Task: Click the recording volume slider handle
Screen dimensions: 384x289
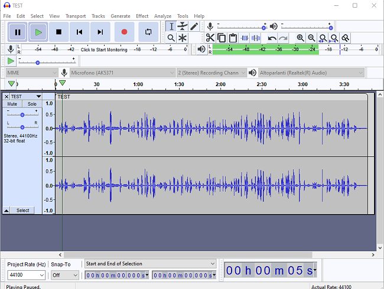Action: coord(263,28)
